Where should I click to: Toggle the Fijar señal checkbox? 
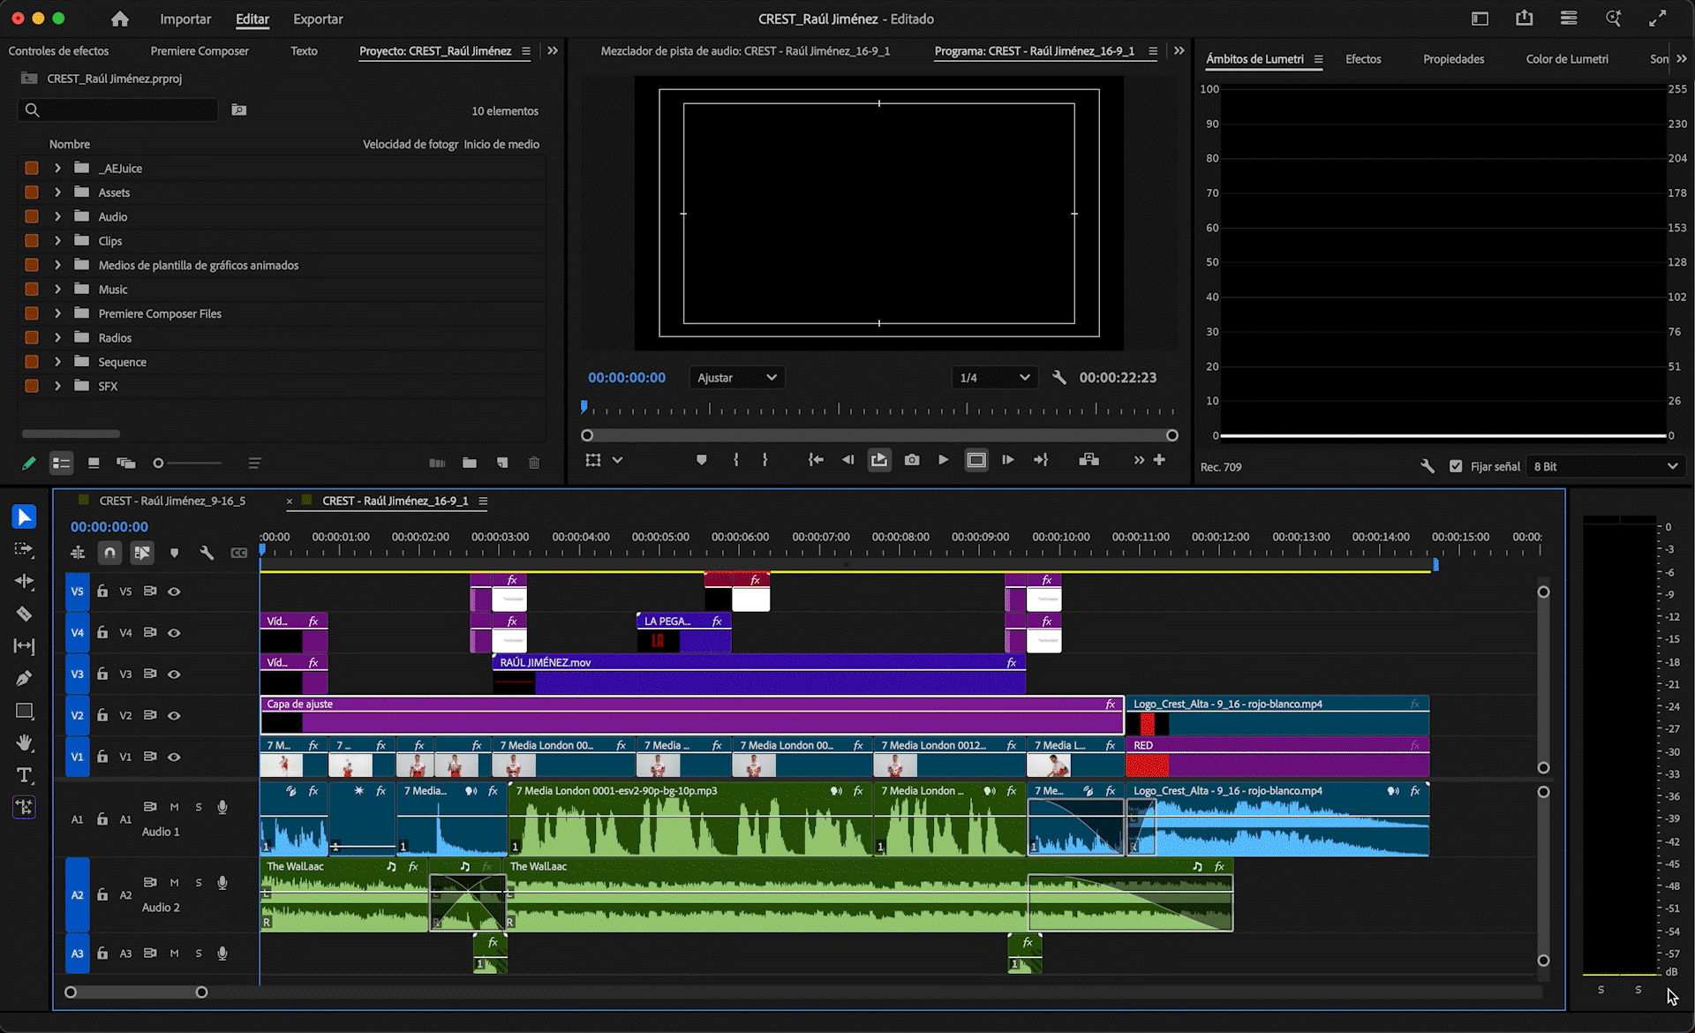coord(1456,466)
